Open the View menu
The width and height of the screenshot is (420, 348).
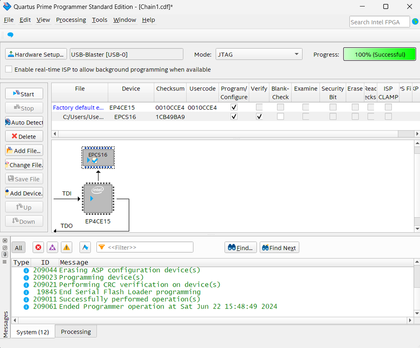click(x=43, y=20)
